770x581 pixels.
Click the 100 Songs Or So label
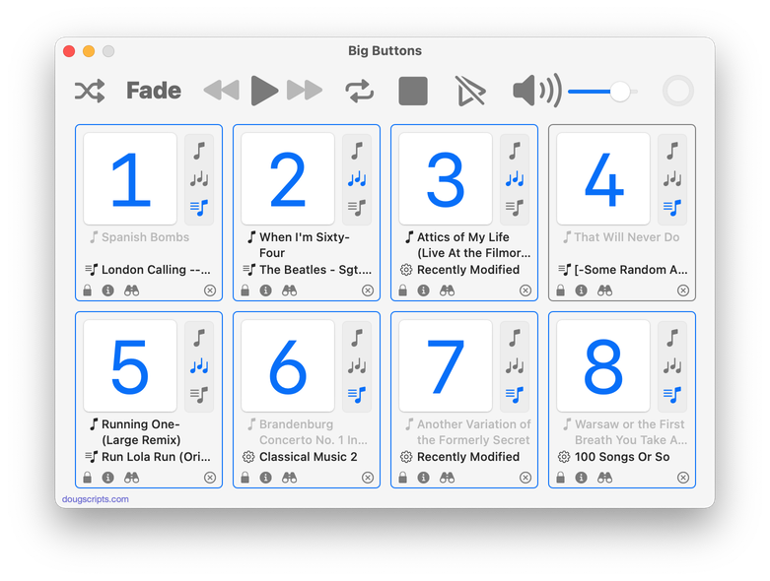tap(622, 457)
